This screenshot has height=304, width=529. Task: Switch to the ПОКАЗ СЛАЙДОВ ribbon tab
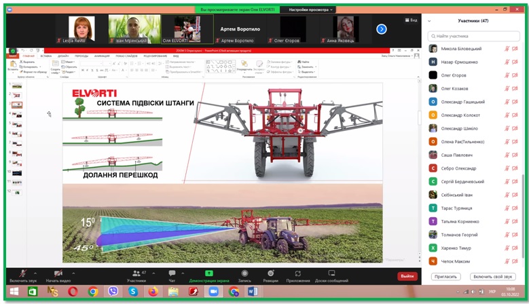126,56
